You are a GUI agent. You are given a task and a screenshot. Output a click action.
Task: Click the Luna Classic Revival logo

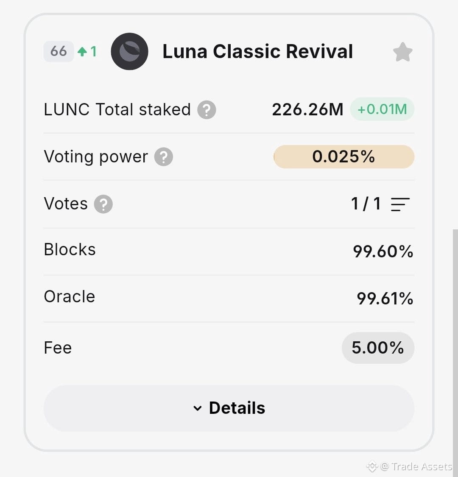129,51
